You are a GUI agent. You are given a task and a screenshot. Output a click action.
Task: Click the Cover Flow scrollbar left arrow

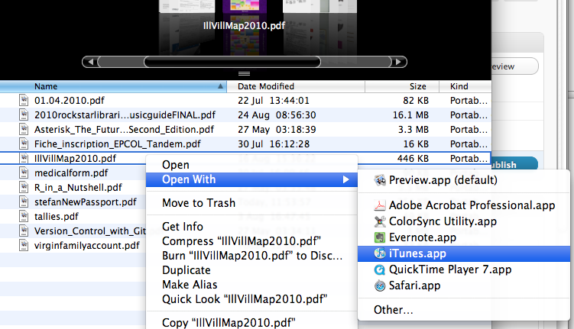(x=92, y=62)
